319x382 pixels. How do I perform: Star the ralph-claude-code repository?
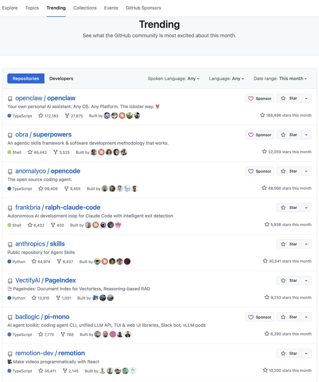click(289, 208)
